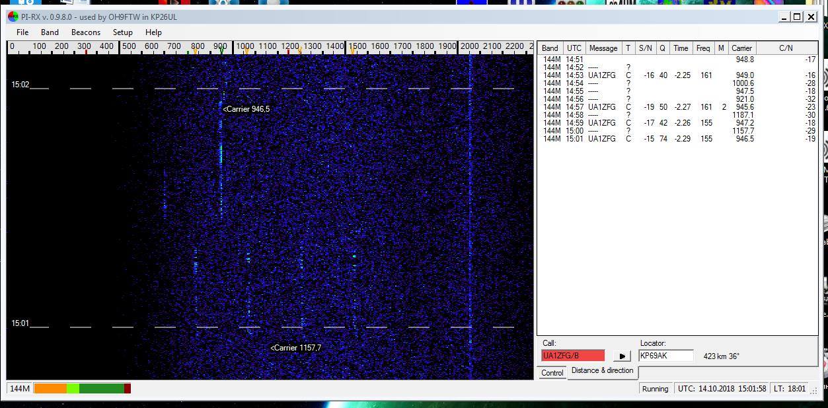
Task: Close the PI-RX window
Action: (x=811, y=17)
